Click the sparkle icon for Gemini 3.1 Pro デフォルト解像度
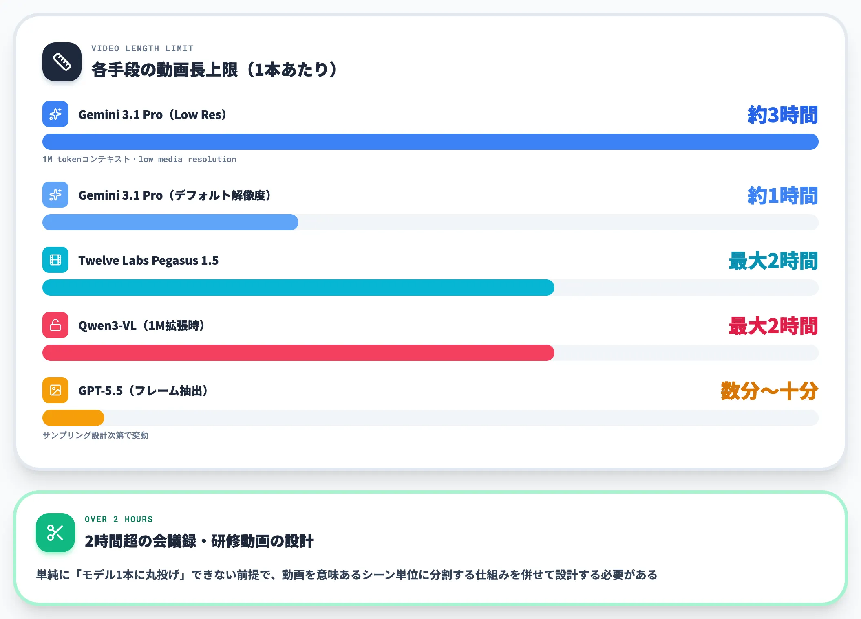This screenshot has width=861, height=619. 55,195
